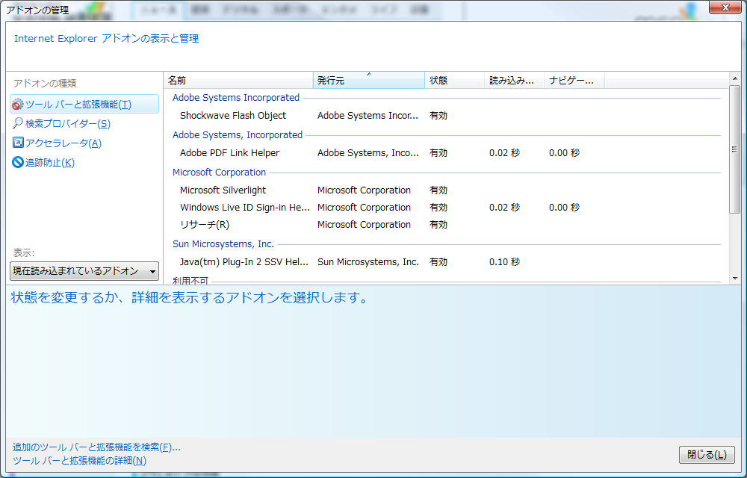This screenshot has width=747, height=478.
Task: Open ツール バーと拡張機能の詳細(N) link
Action: (x=79, y=460)
